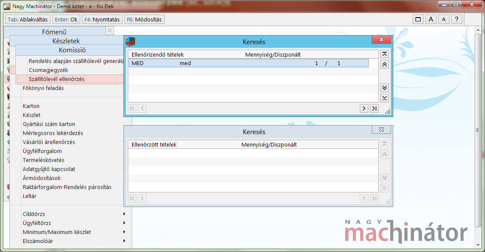
Task: Expand the Elszámolóár submenu arrow
Action: point(124,241)
